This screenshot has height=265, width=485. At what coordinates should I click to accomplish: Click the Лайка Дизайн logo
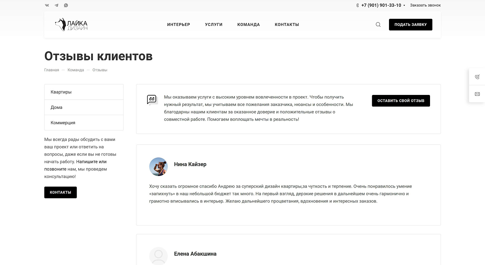coord(71,24)
